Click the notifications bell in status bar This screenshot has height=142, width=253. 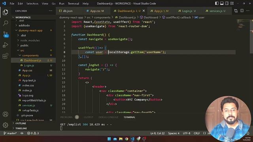pos(248,133)
